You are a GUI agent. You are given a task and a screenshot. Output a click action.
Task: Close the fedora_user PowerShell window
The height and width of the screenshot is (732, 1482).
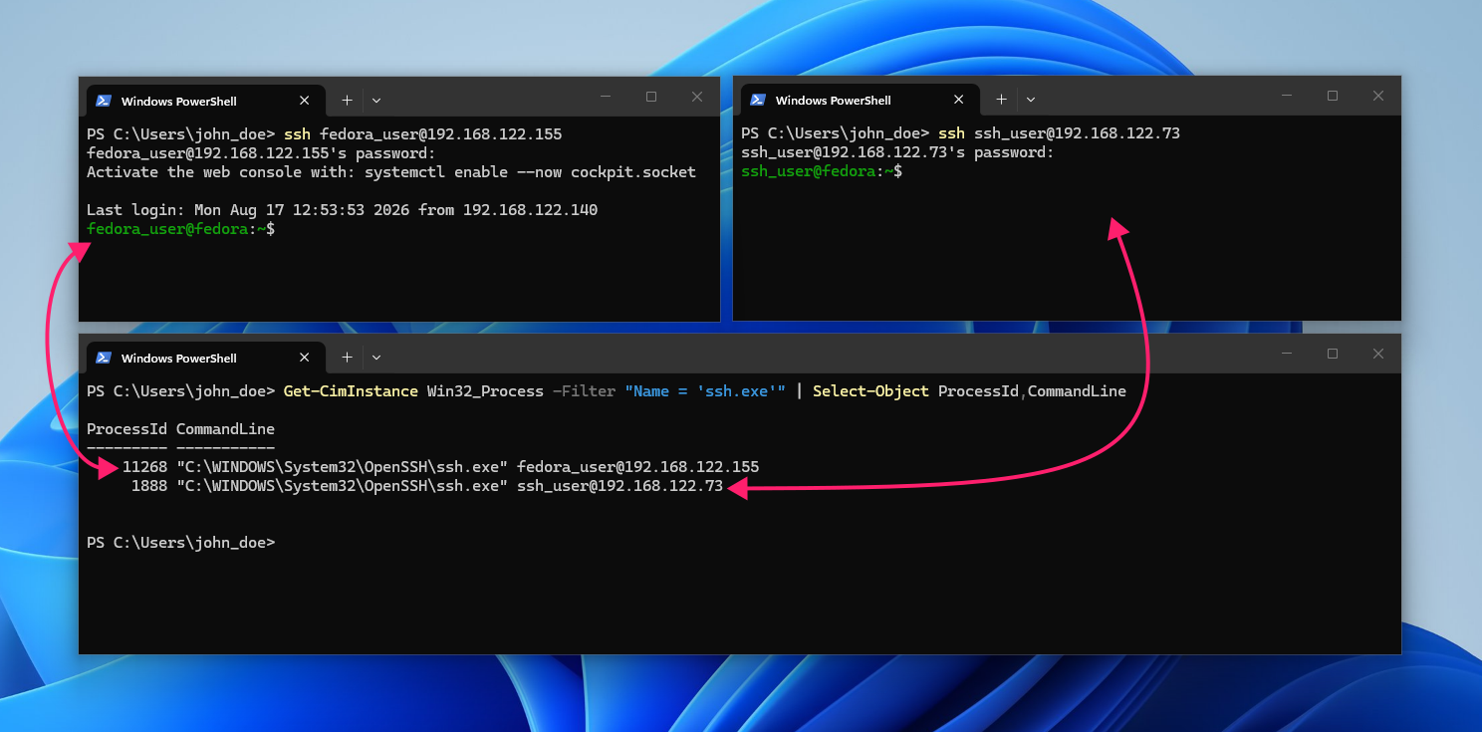point(697,97)
